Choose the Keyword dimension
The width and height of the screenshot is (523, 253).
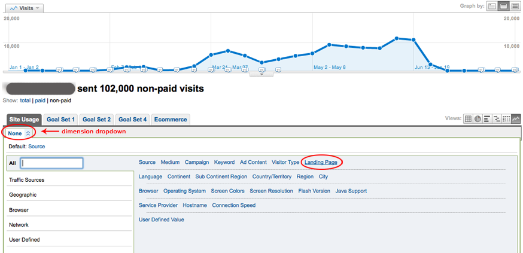click(224, 162)
